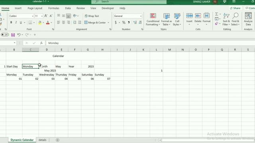
Task: Expand Name Box dropdown
Action: click(x=15, y=43)
